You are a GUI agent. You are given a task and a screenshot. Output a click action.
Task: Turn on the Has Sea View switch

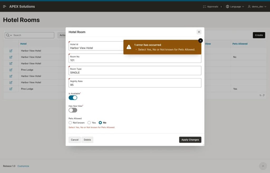(x=73, y=110)
